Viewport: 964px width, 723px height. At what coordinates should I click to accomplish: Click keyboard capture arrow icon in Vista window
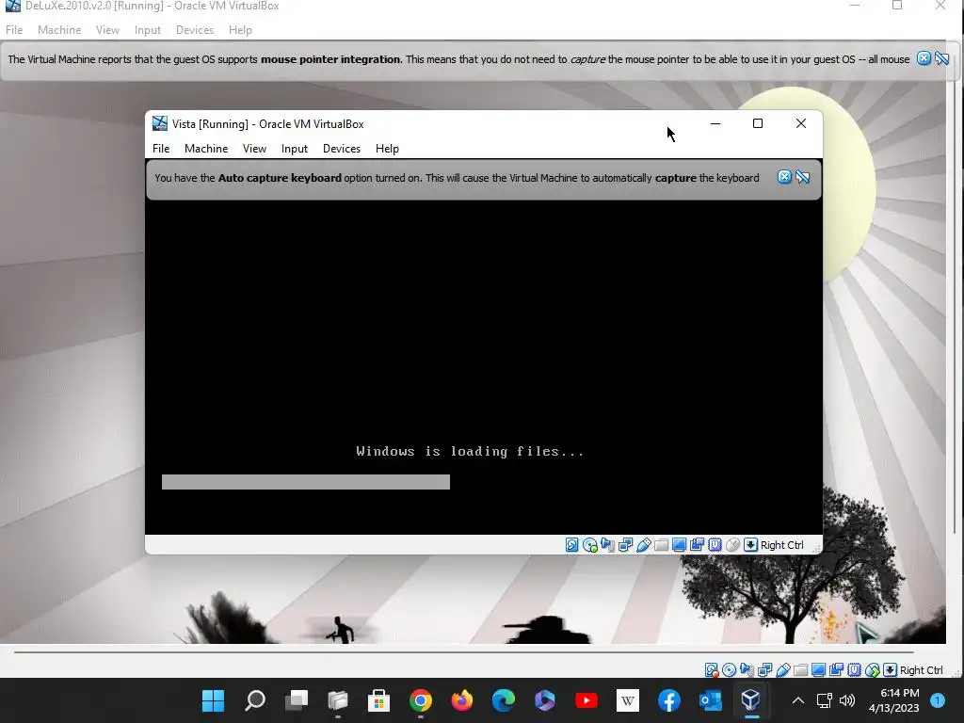click(750, 545)
